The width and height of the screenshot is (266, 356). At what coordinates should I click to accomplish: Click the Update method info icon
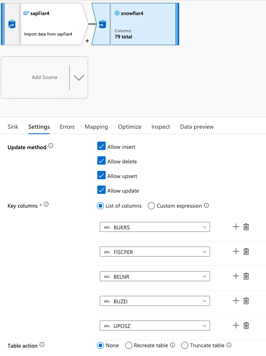51,146
